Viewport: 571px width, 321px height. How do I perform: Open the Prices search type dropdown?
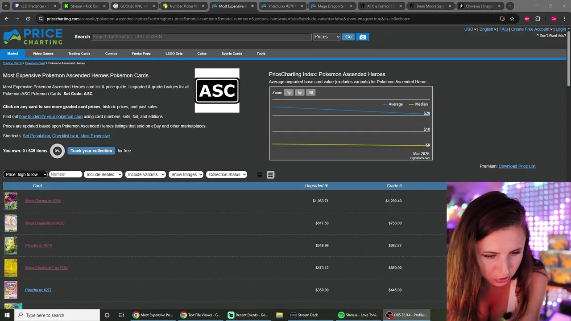click(327, 37)
